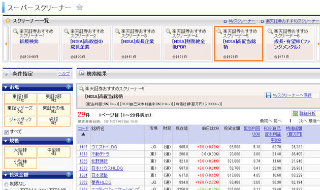
Task: Sort the table by 配当利回り(%) column
Action: 252,131
